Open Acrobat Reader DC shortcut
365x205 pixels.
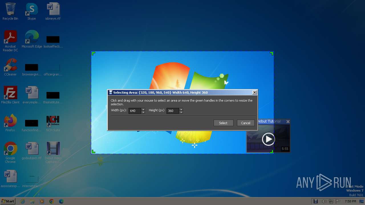coord(10,41)
